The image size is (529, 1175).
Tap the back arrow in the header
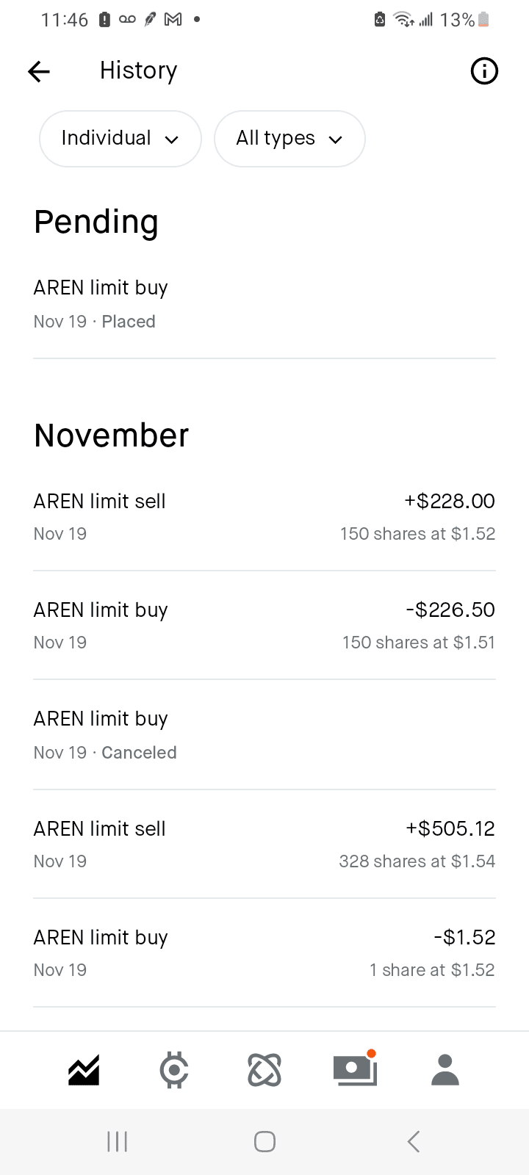pyautogui.click(x=39, y=71)
